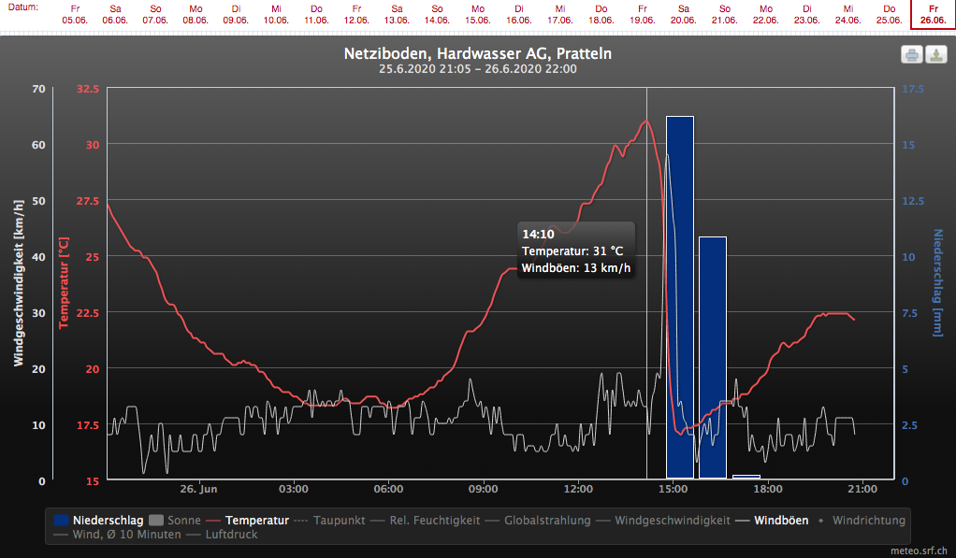956x558 pixels.
Task: Toggle the Niederschlag series in legend
Action: coord(98,521)
